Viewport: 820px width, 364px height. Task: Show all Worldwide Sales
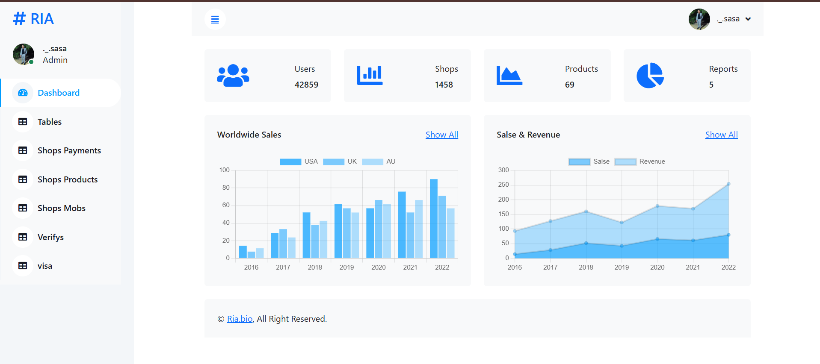(x=442, y=135)
